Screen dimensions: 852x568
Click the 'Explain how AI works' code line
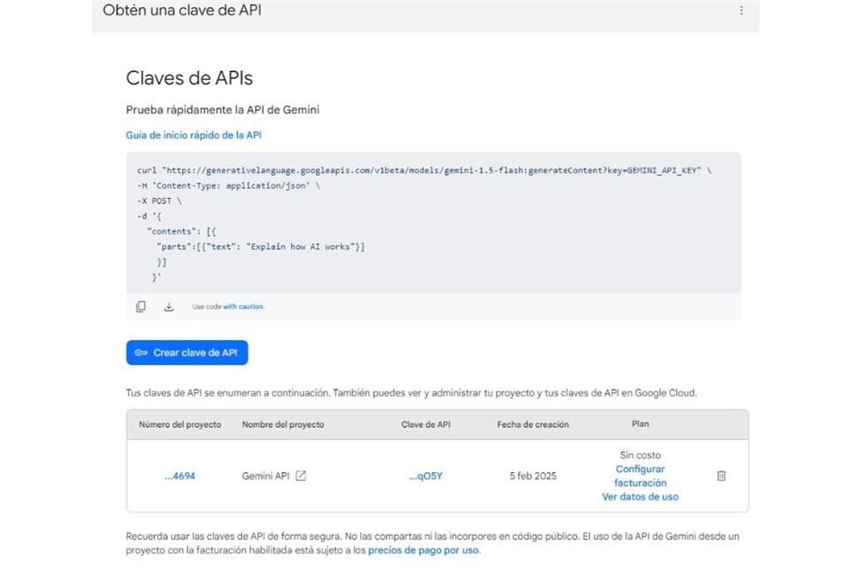click(261, 247)
